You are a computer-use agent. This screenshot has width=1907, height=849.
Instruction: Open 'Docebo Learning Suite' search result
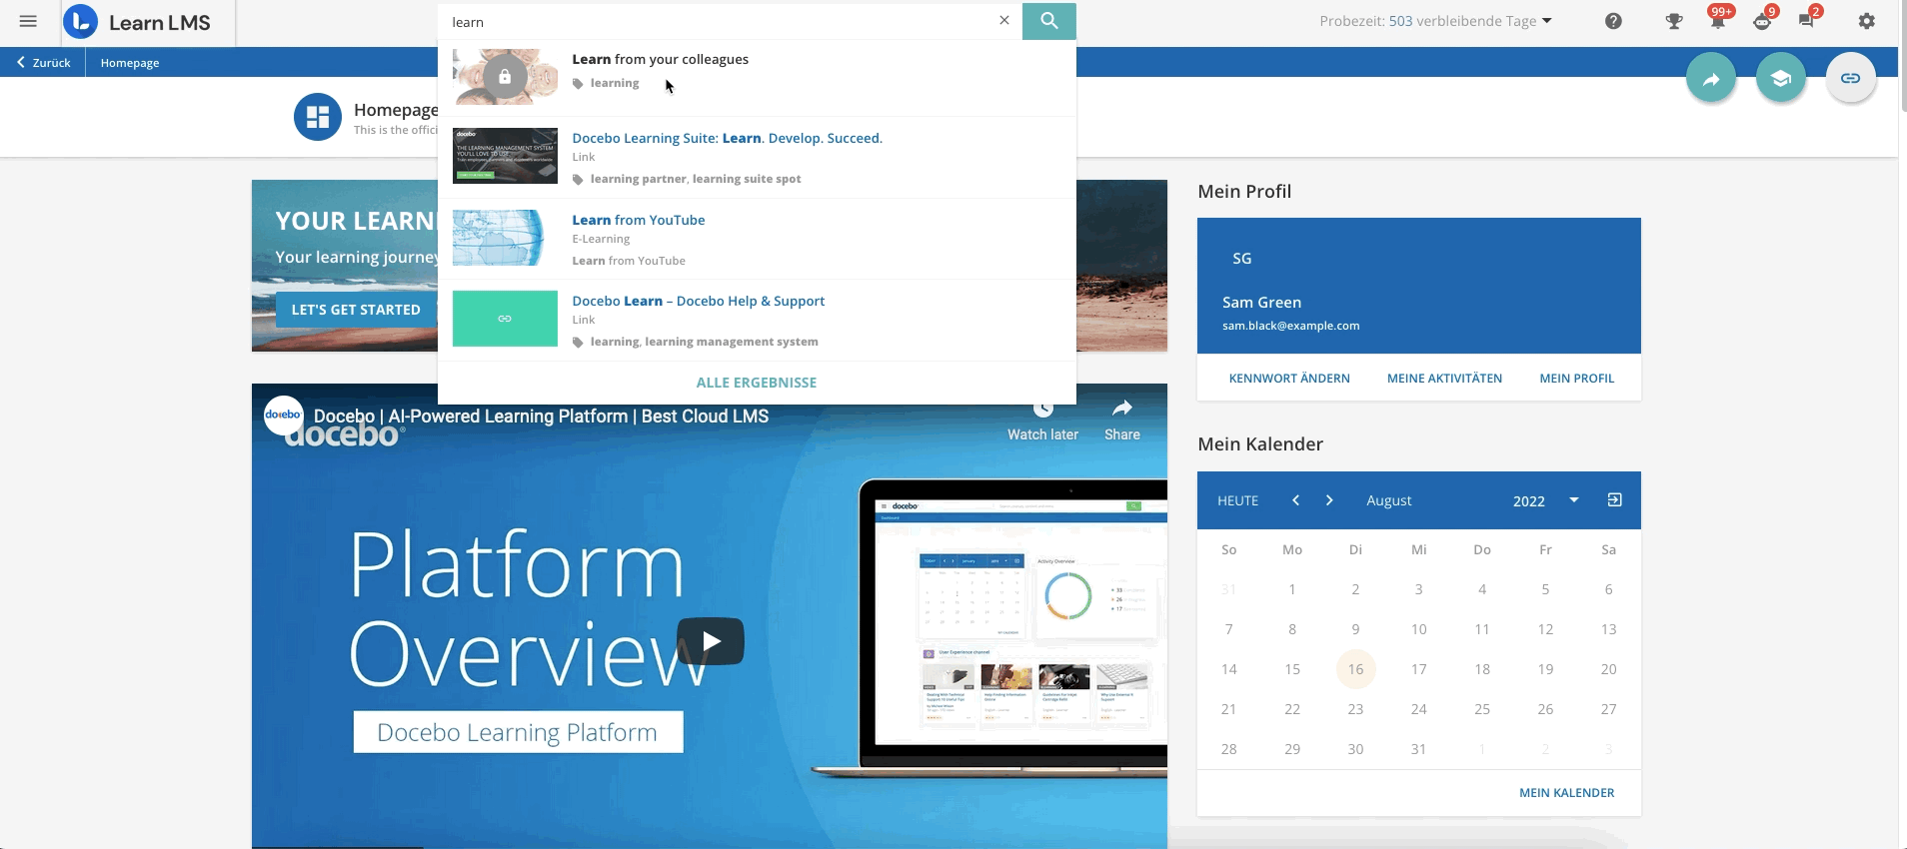click(727, 138)
